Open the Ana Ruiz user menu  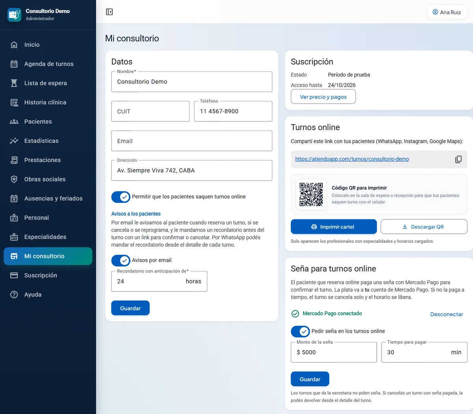(447, 12)
